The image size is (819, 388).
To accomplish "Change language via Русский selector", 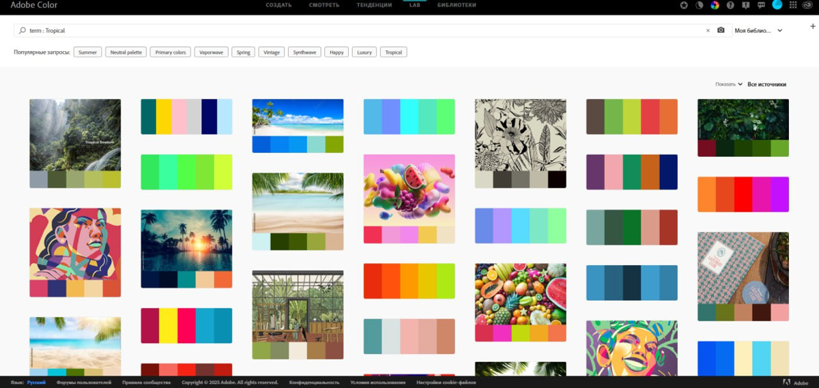I will (36, 383).
